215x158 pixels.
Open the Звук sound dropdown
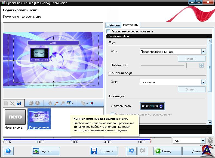tap(203, 82)
